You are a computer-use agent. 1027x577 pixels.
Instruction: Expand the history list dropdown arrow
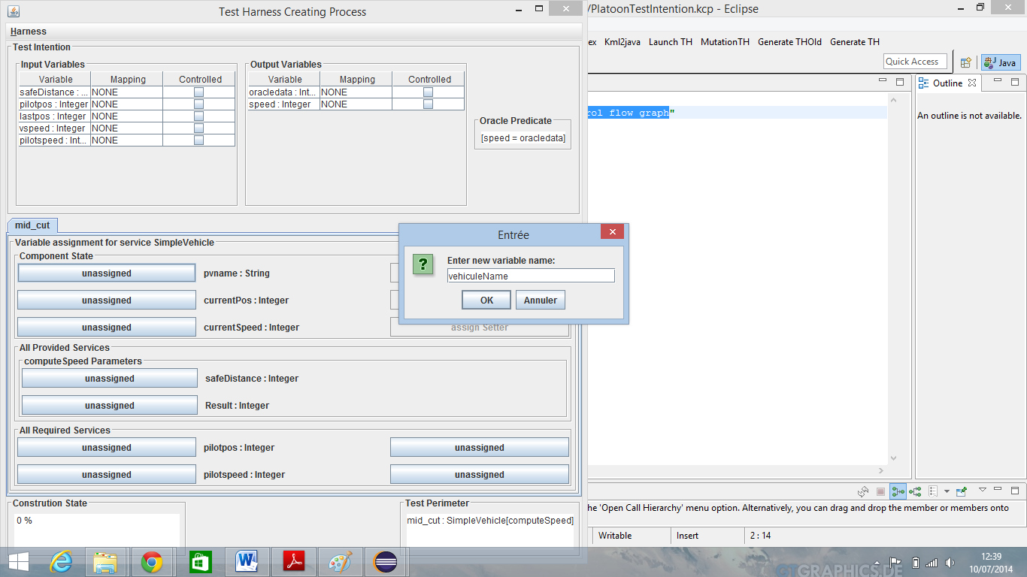coord(946,491)
